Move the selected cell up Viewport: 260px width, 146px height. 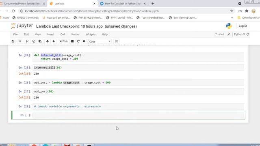(x=48, y=41)
